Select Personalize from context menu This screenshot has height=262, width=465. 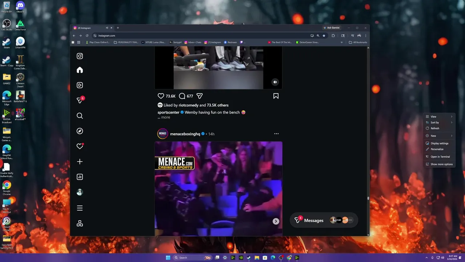[439, 149]
